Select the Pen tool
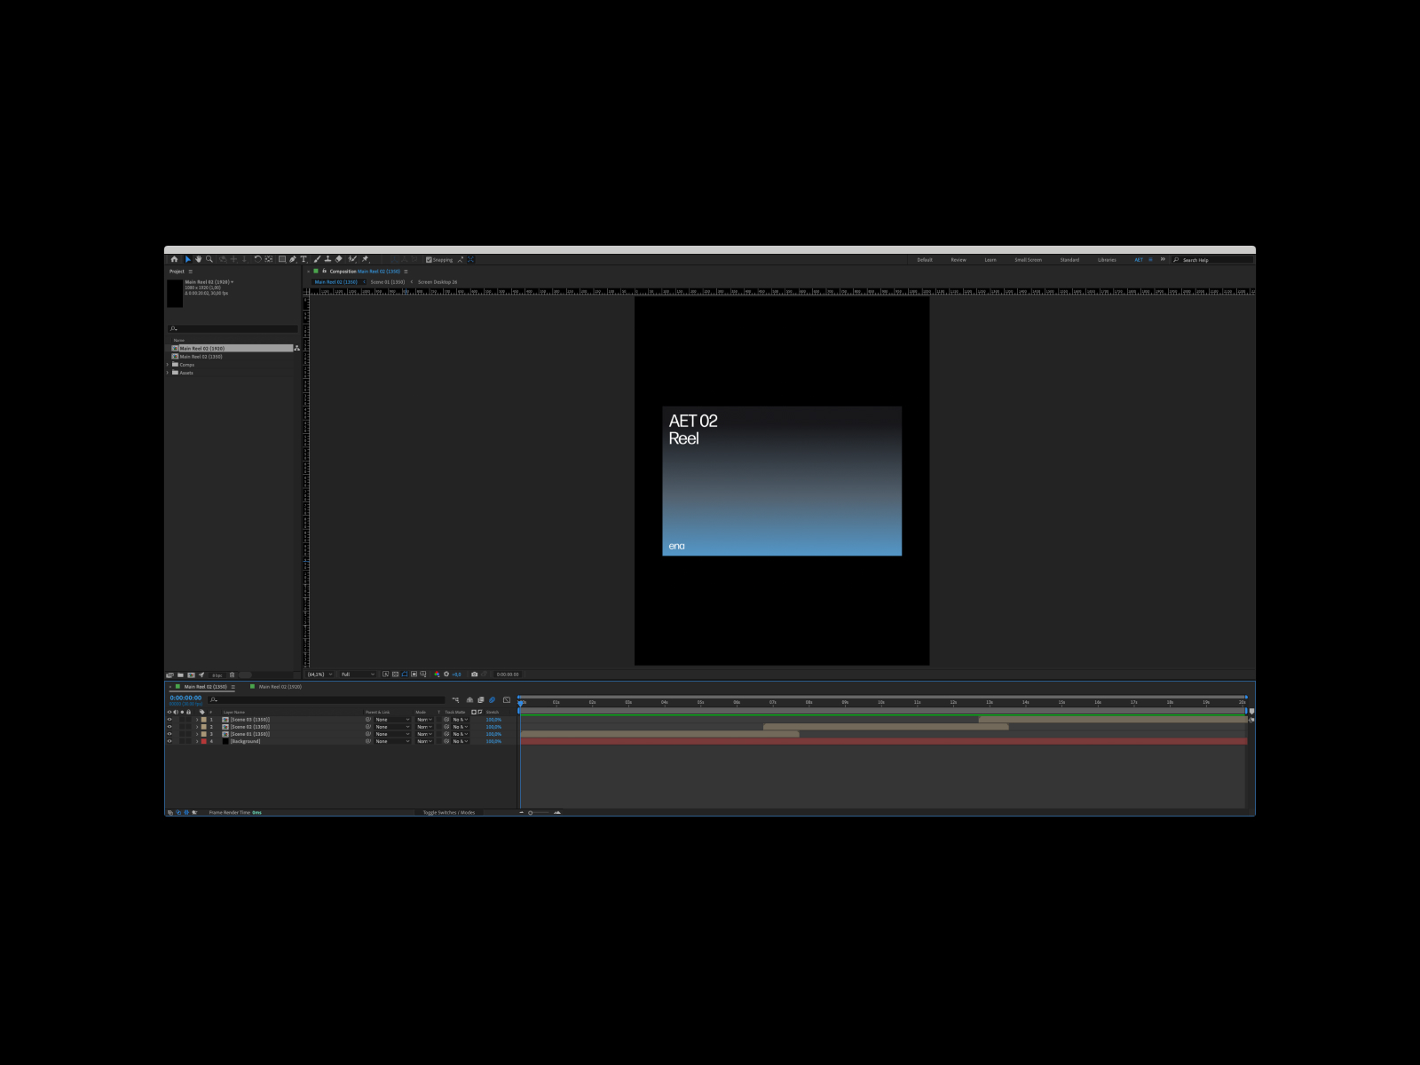The image size is (1420, 1065). [293, 259]
